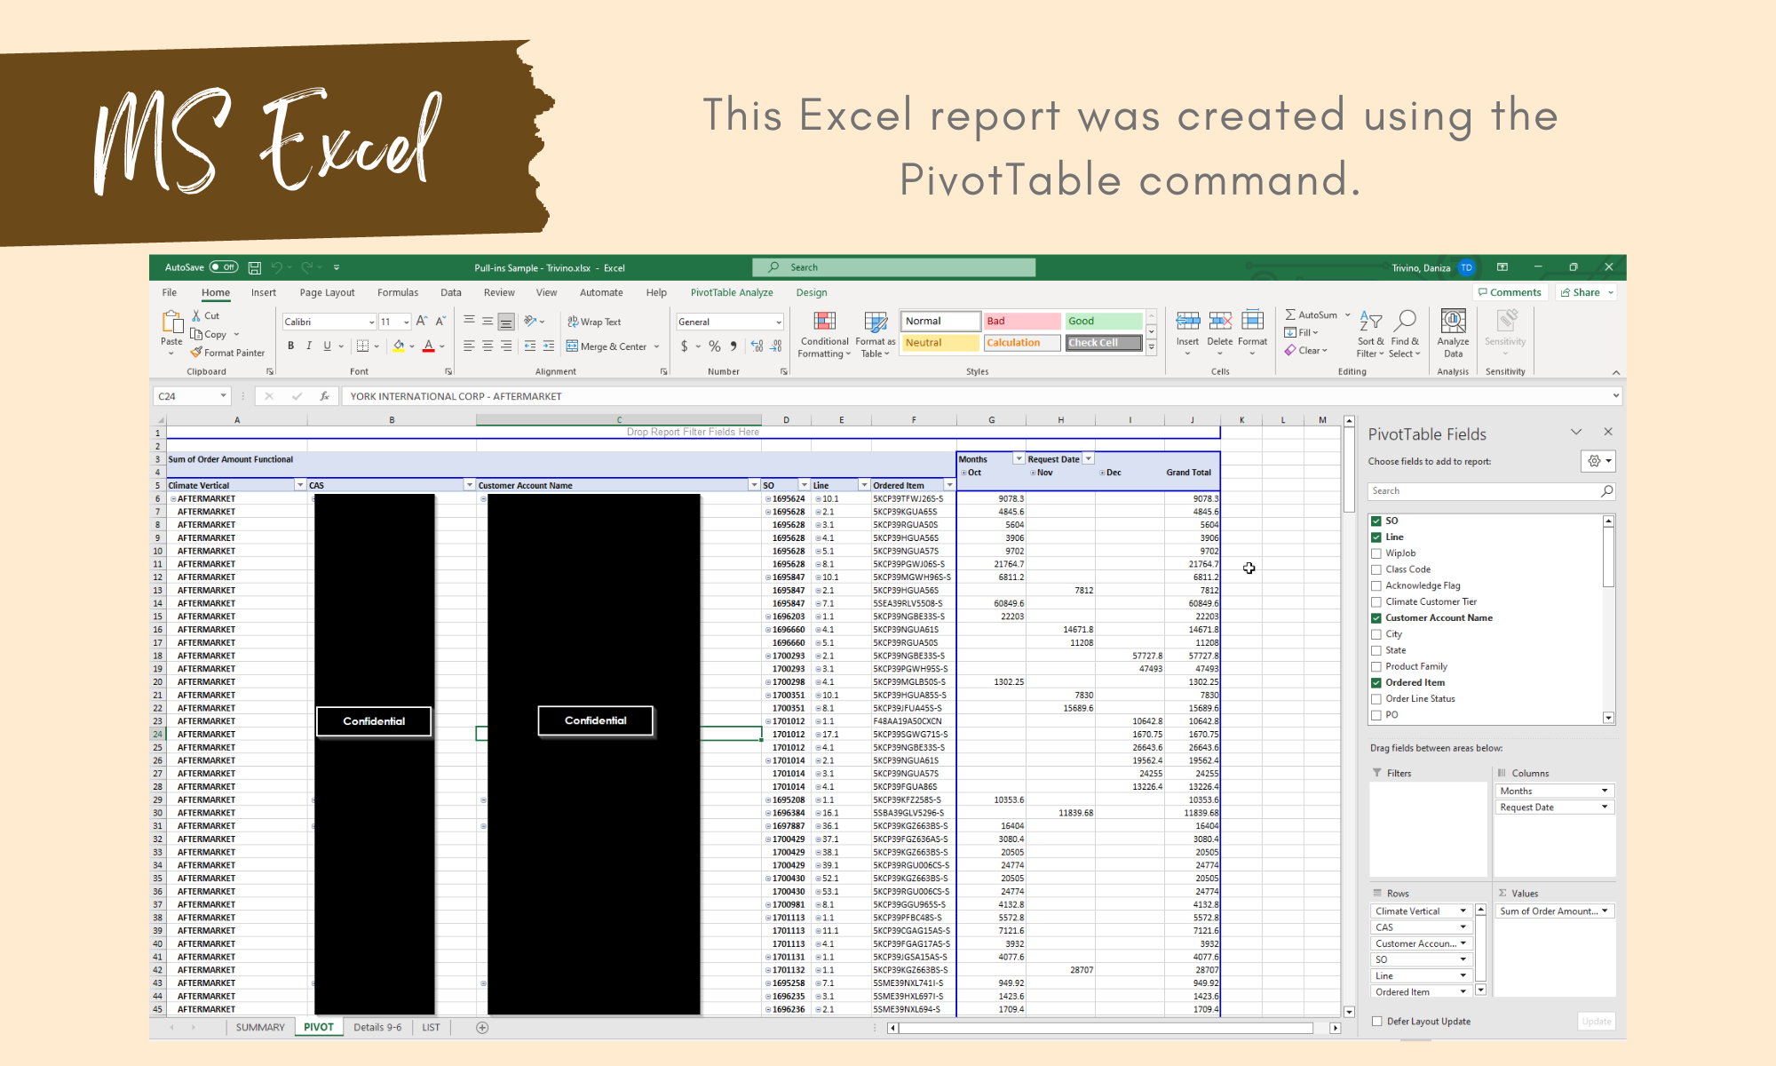1776x1066 pixels.
Task: Click the Analyze Data icon
Action: (1453, 322)
